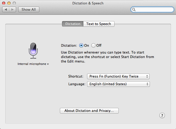Click the Shortcut dropdown stepper arrows
The height and width of the screenshot is (129, 176).
pyautogui.click(x=147, y=77)
